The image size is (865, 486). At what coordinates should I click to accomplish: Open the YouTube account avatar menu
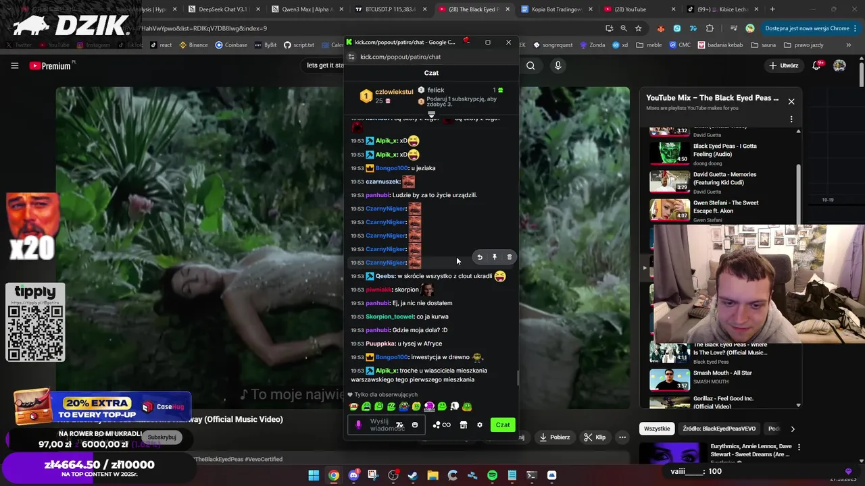(839, 65)
